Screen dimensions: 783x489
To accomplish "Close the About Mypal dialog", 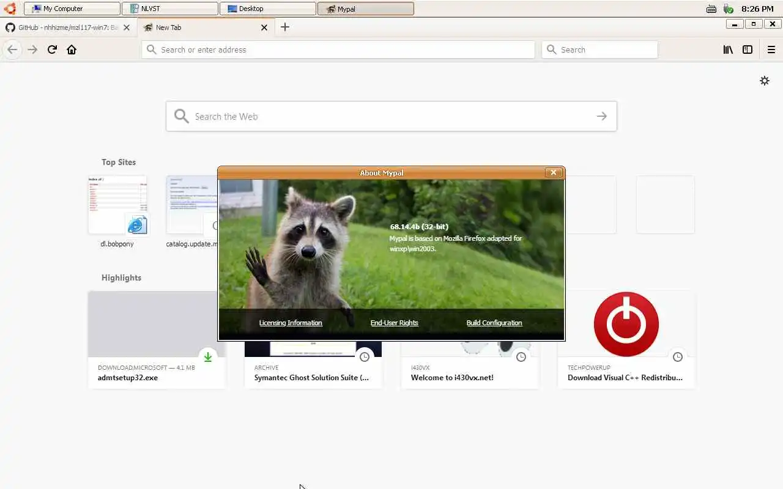I will pyautogui.click(x=554, y=173).
